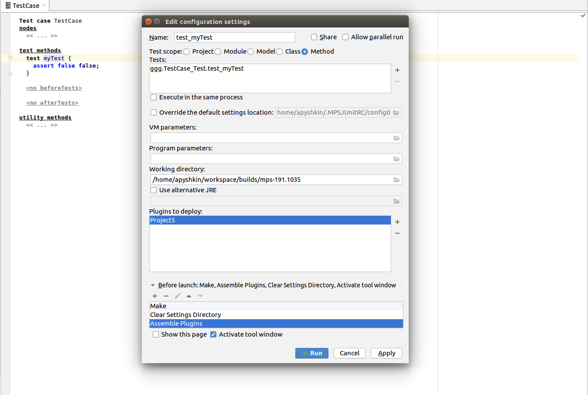
Task: Click the Run button
Action: click(311, 353)
